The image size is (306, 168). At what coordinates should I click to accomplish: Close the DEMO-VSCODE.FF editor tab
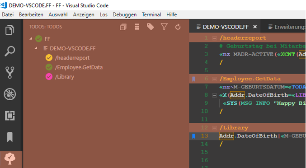255,27
